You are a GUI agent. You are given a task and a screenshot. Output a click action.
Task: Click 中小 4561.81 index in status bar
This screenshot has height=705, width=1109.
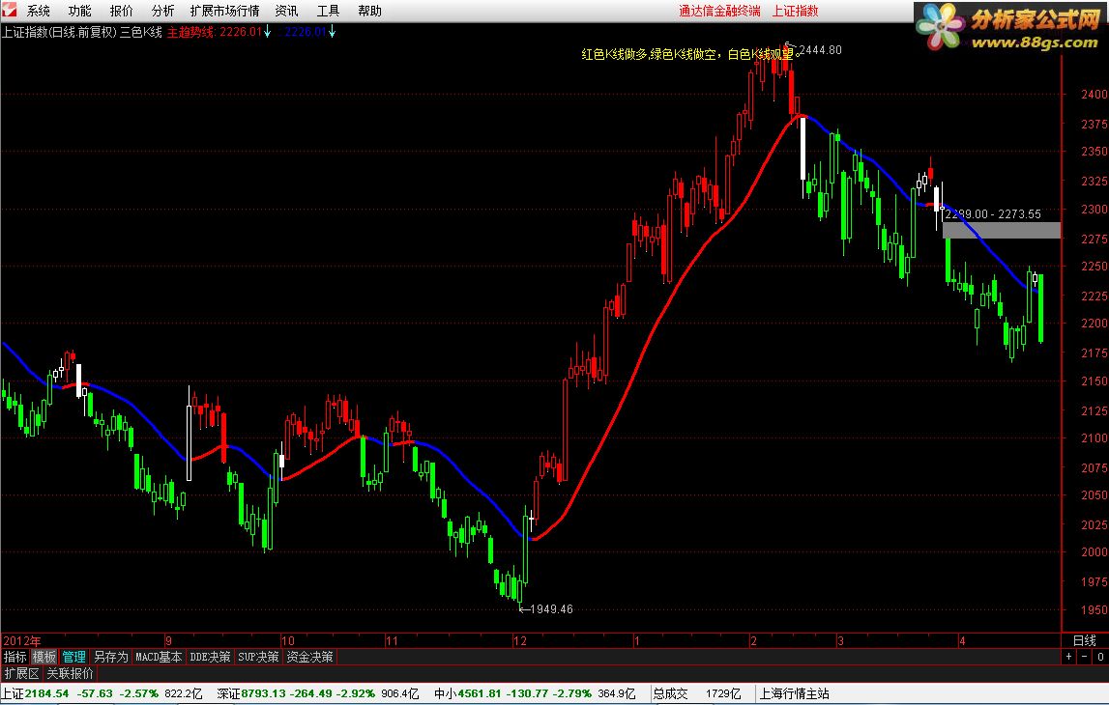click(468, 693)
